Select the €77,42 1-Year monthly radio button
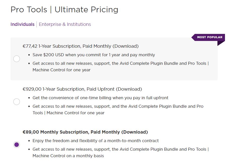 17,59
